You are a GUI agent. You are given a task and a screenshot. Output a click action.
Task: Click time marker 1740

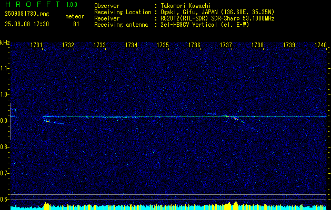320,45
